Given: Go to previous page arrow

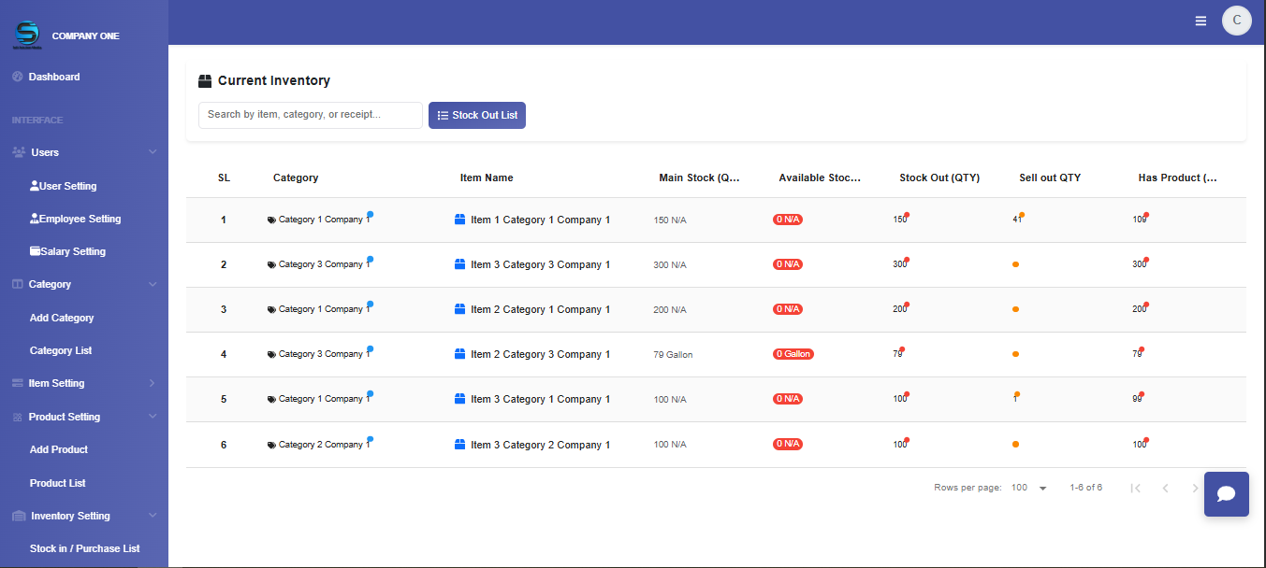Looking at the screenshot, I should 1165,488.
